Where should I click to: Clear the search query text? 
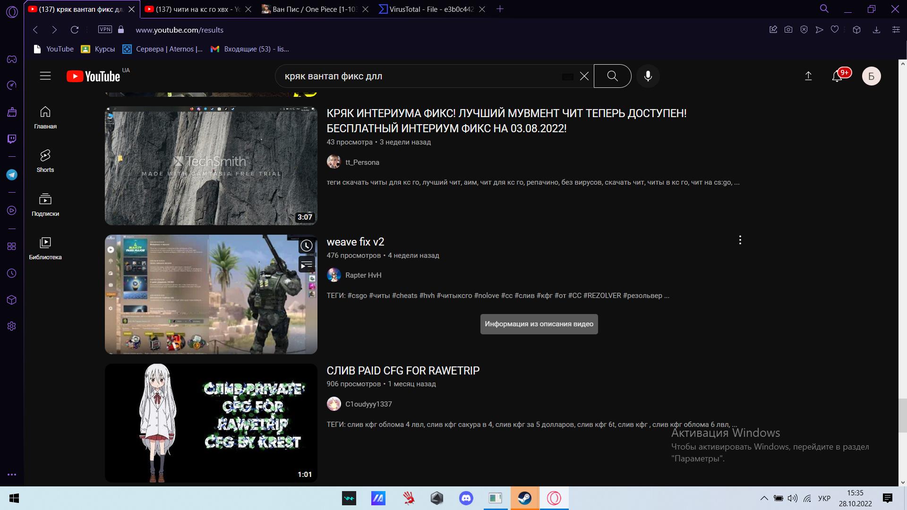584,76
